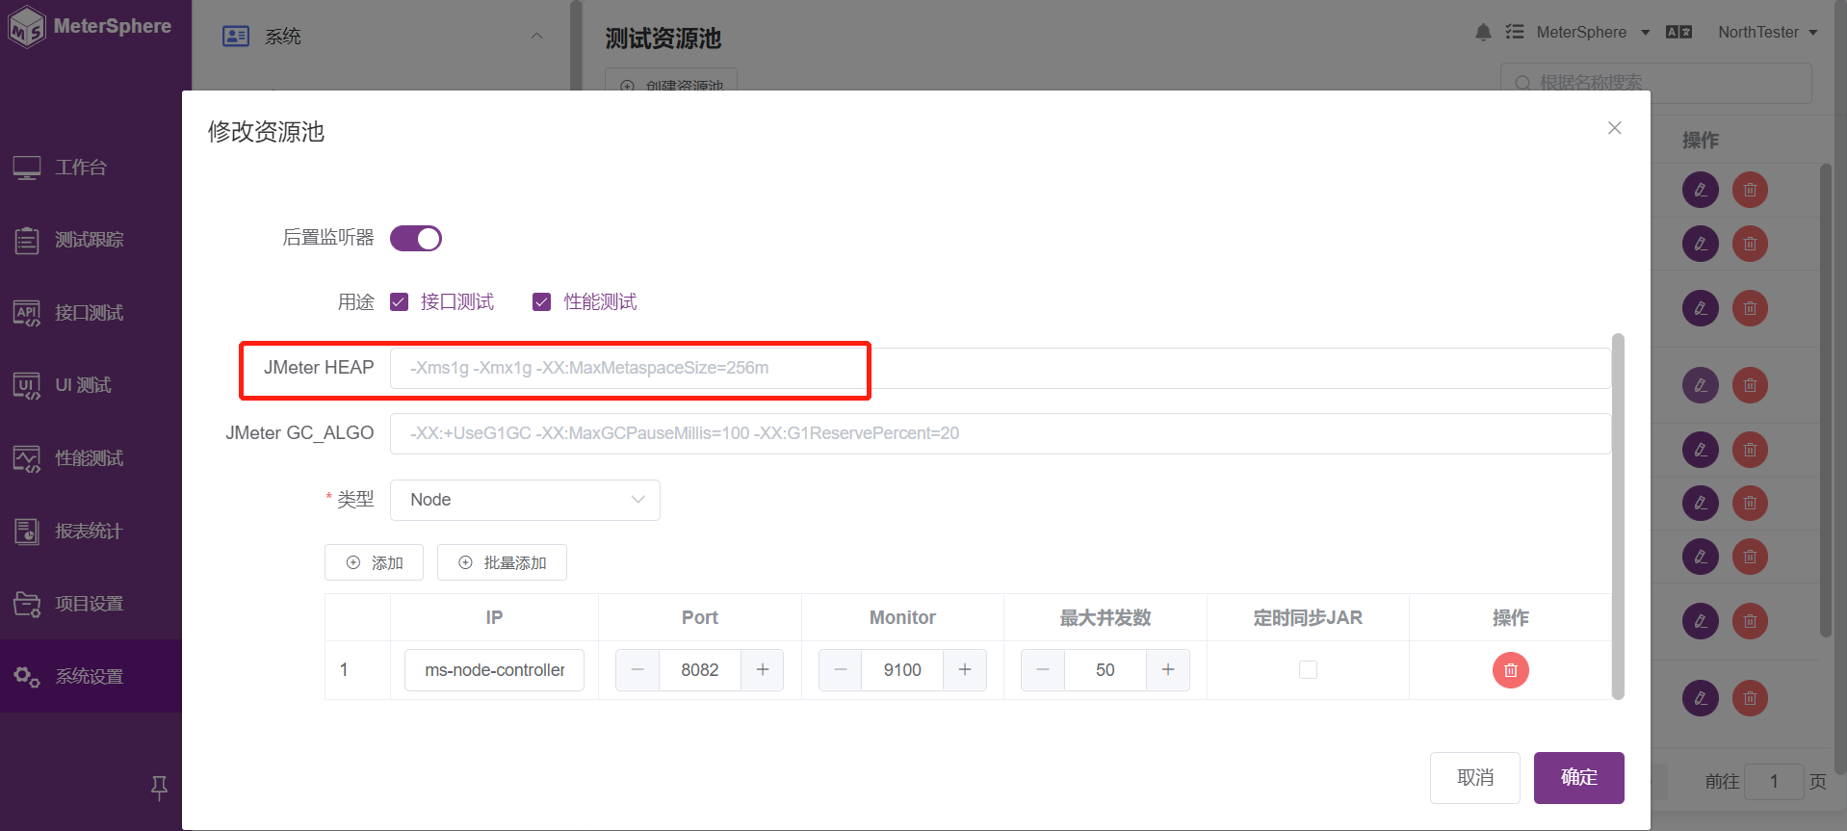
Task: Click the 操作 column header in the background table
Action: [1701, 141]
